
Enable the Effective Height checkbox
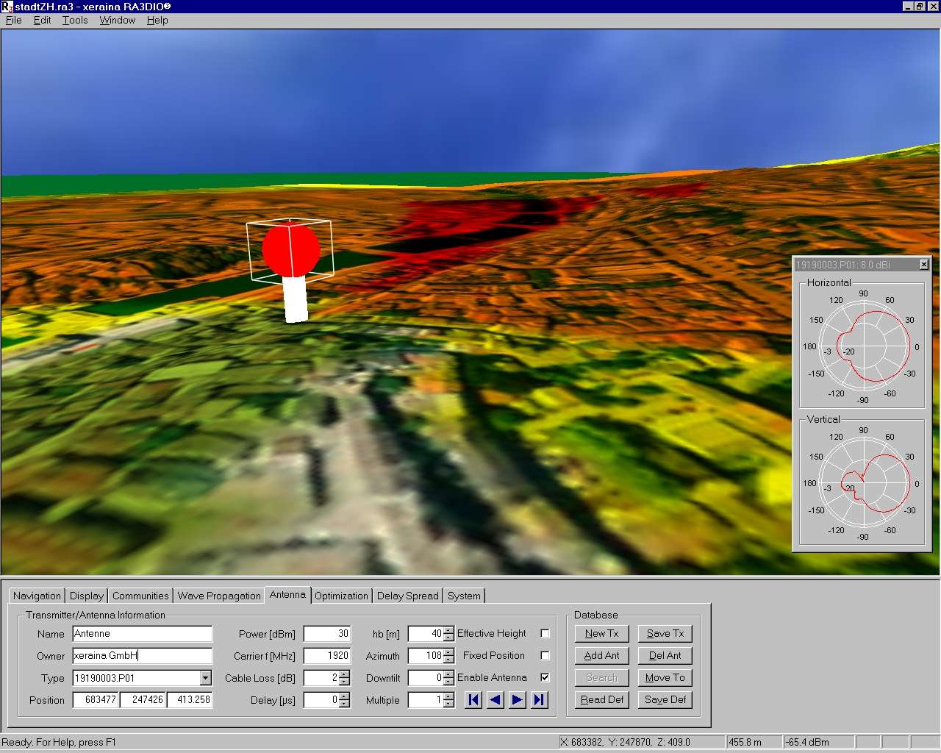tap(545, 633)
